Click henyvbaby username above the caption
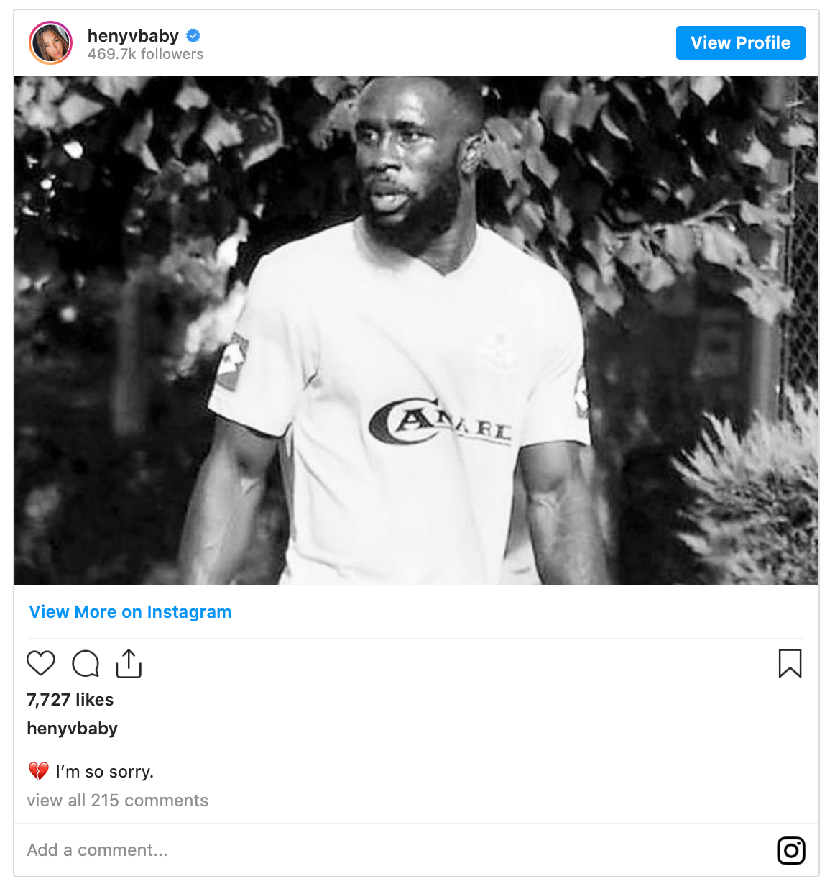835x889 pixels. click(x=73, y=729)
